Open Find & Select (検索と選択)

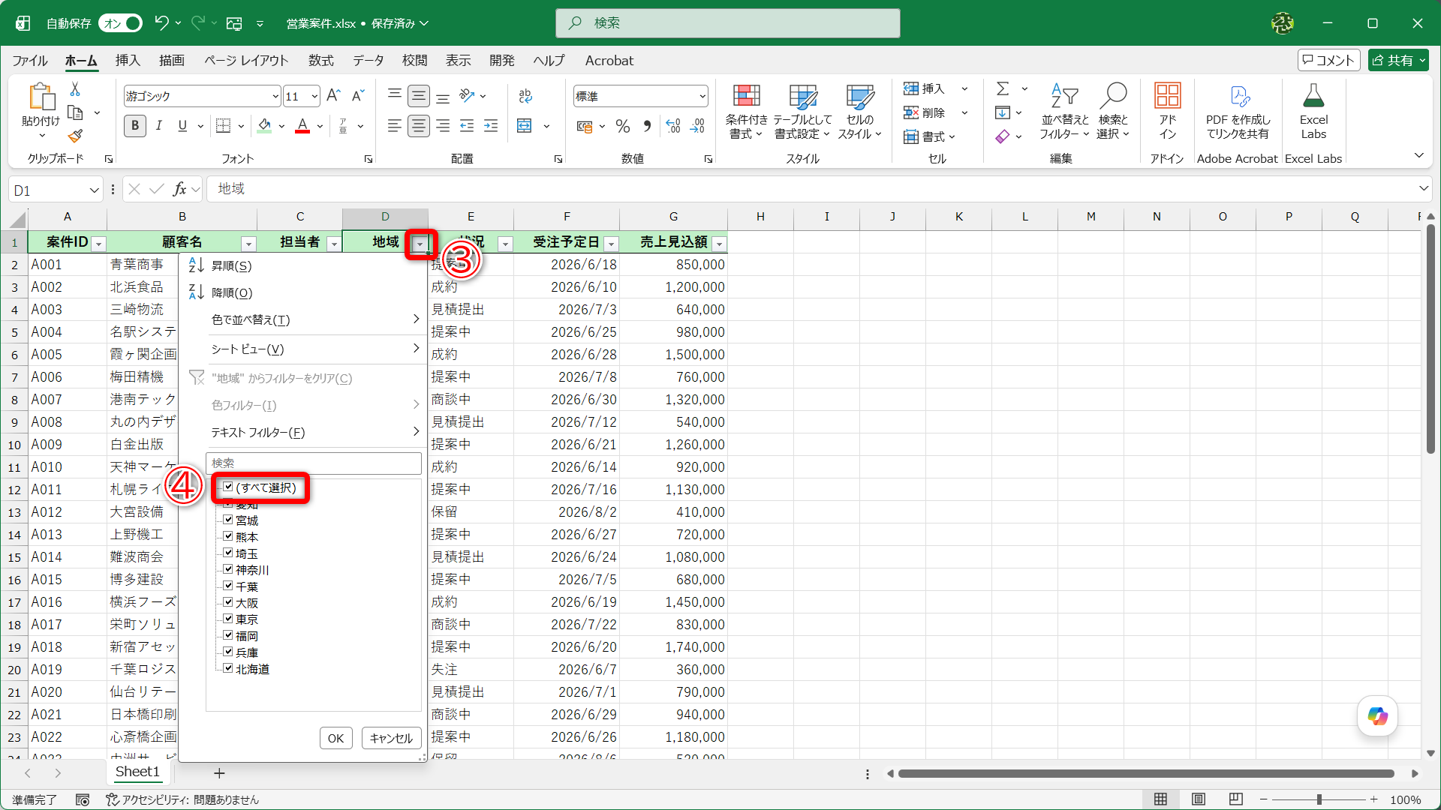(1113, 112)
